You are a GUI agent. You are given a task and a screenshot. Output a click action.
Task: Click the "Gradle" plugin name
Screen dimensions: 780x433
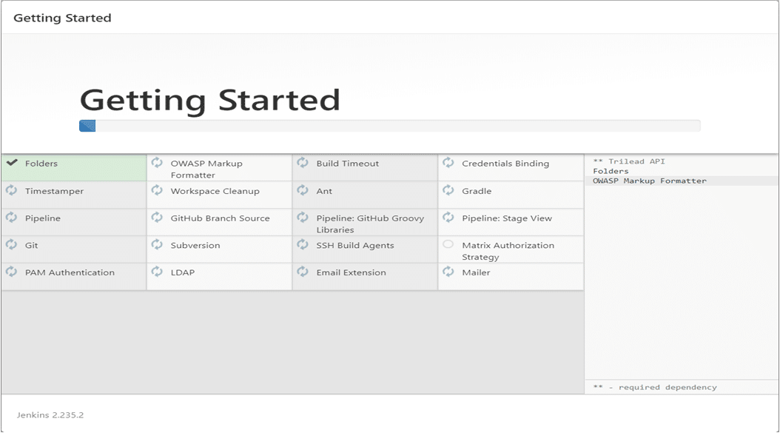pos(477,191)
